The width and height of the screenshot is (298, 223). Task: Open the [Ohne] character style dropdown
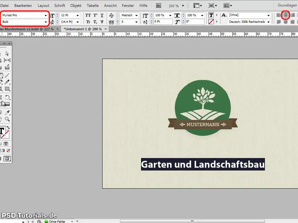[x=268, y=15]
